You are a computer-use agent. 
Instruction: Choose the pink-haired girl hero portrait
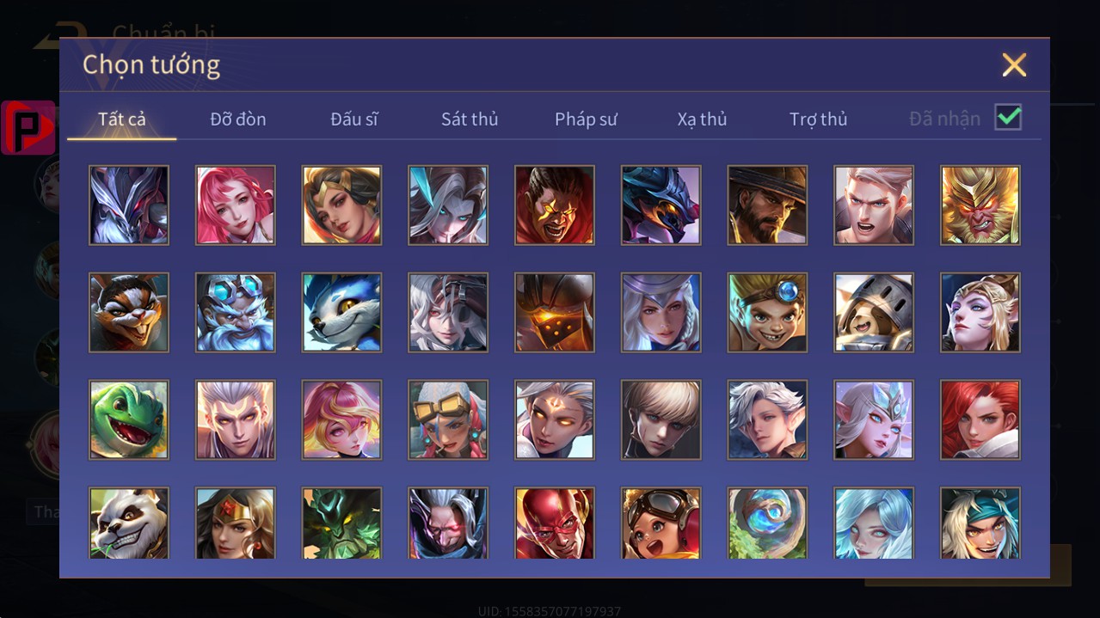point(236,205)
